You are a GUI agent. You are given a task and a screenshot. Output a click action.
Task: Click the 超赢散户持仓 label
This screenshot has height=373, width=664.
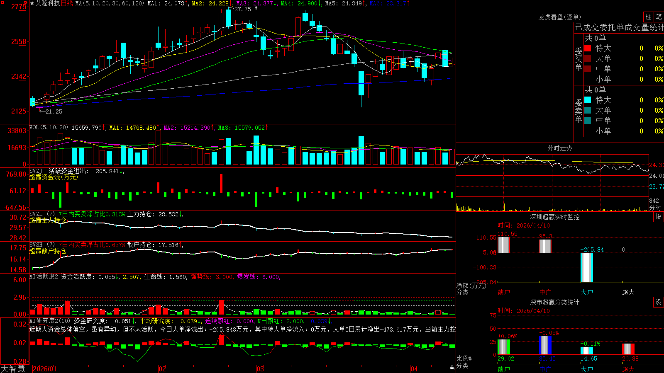tap(48, 251)
